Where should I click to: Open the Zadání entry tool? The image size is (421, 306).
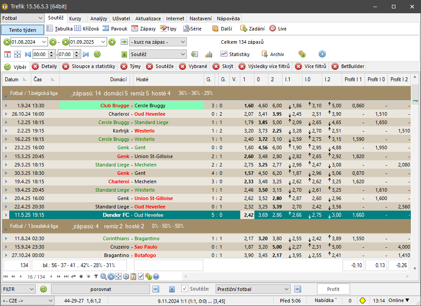[253, 29]
